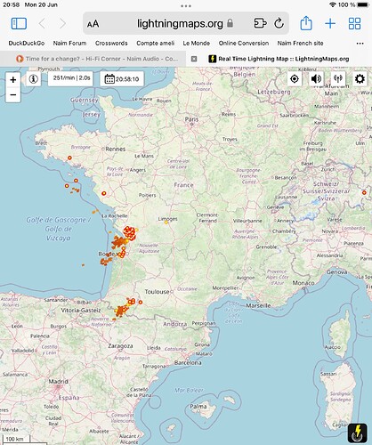The image size is (372, 445).
Task: Open the Crosswords bookmark
Action: tap(111, 43)
